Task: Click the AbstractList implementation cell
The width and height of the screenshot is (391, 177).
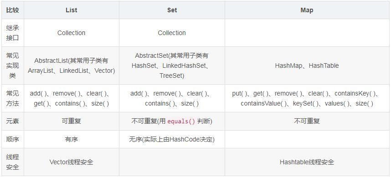Action: pyautogui.click(x=71, y=66)
